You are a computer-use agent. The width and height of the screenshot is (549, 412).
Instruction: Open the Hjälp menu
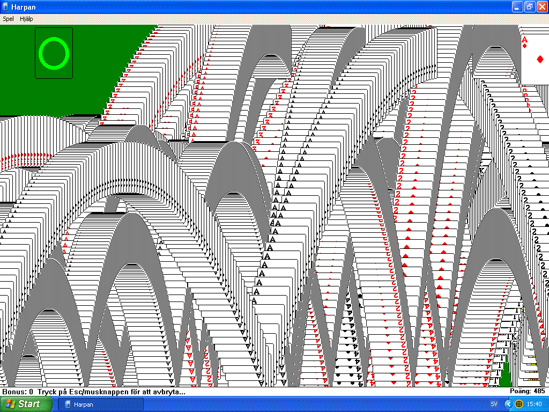tap(26, 19)
